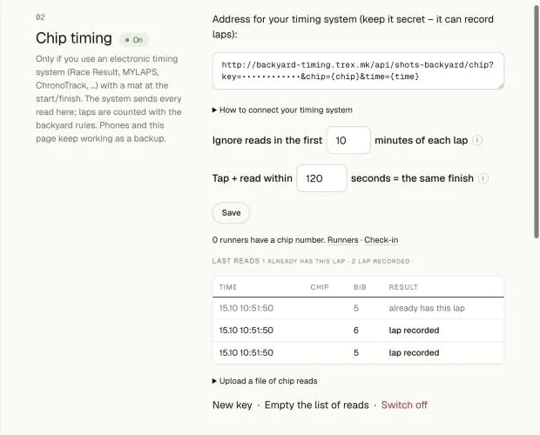Click the 02 section number

[x=40, y=17]
